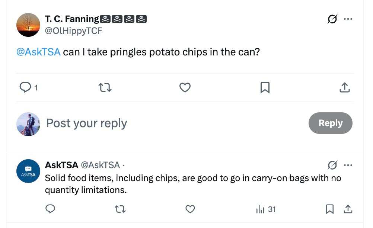Open T. C. Fanning's profile picture
This screenshot has width=373, height=228.
28,25
